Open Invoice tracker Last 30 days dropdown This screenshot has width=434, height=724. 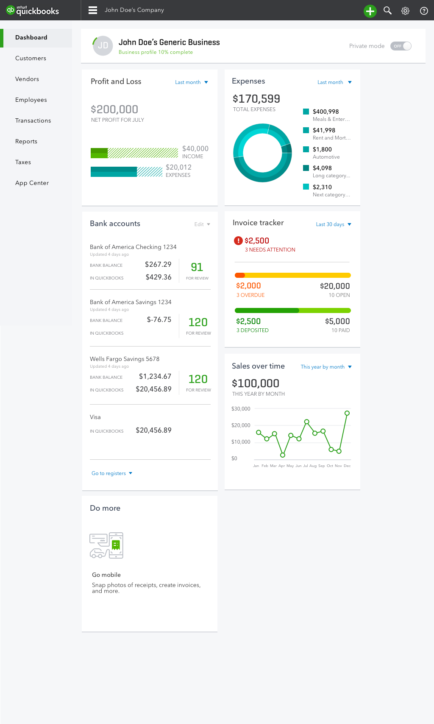[334, 224]
